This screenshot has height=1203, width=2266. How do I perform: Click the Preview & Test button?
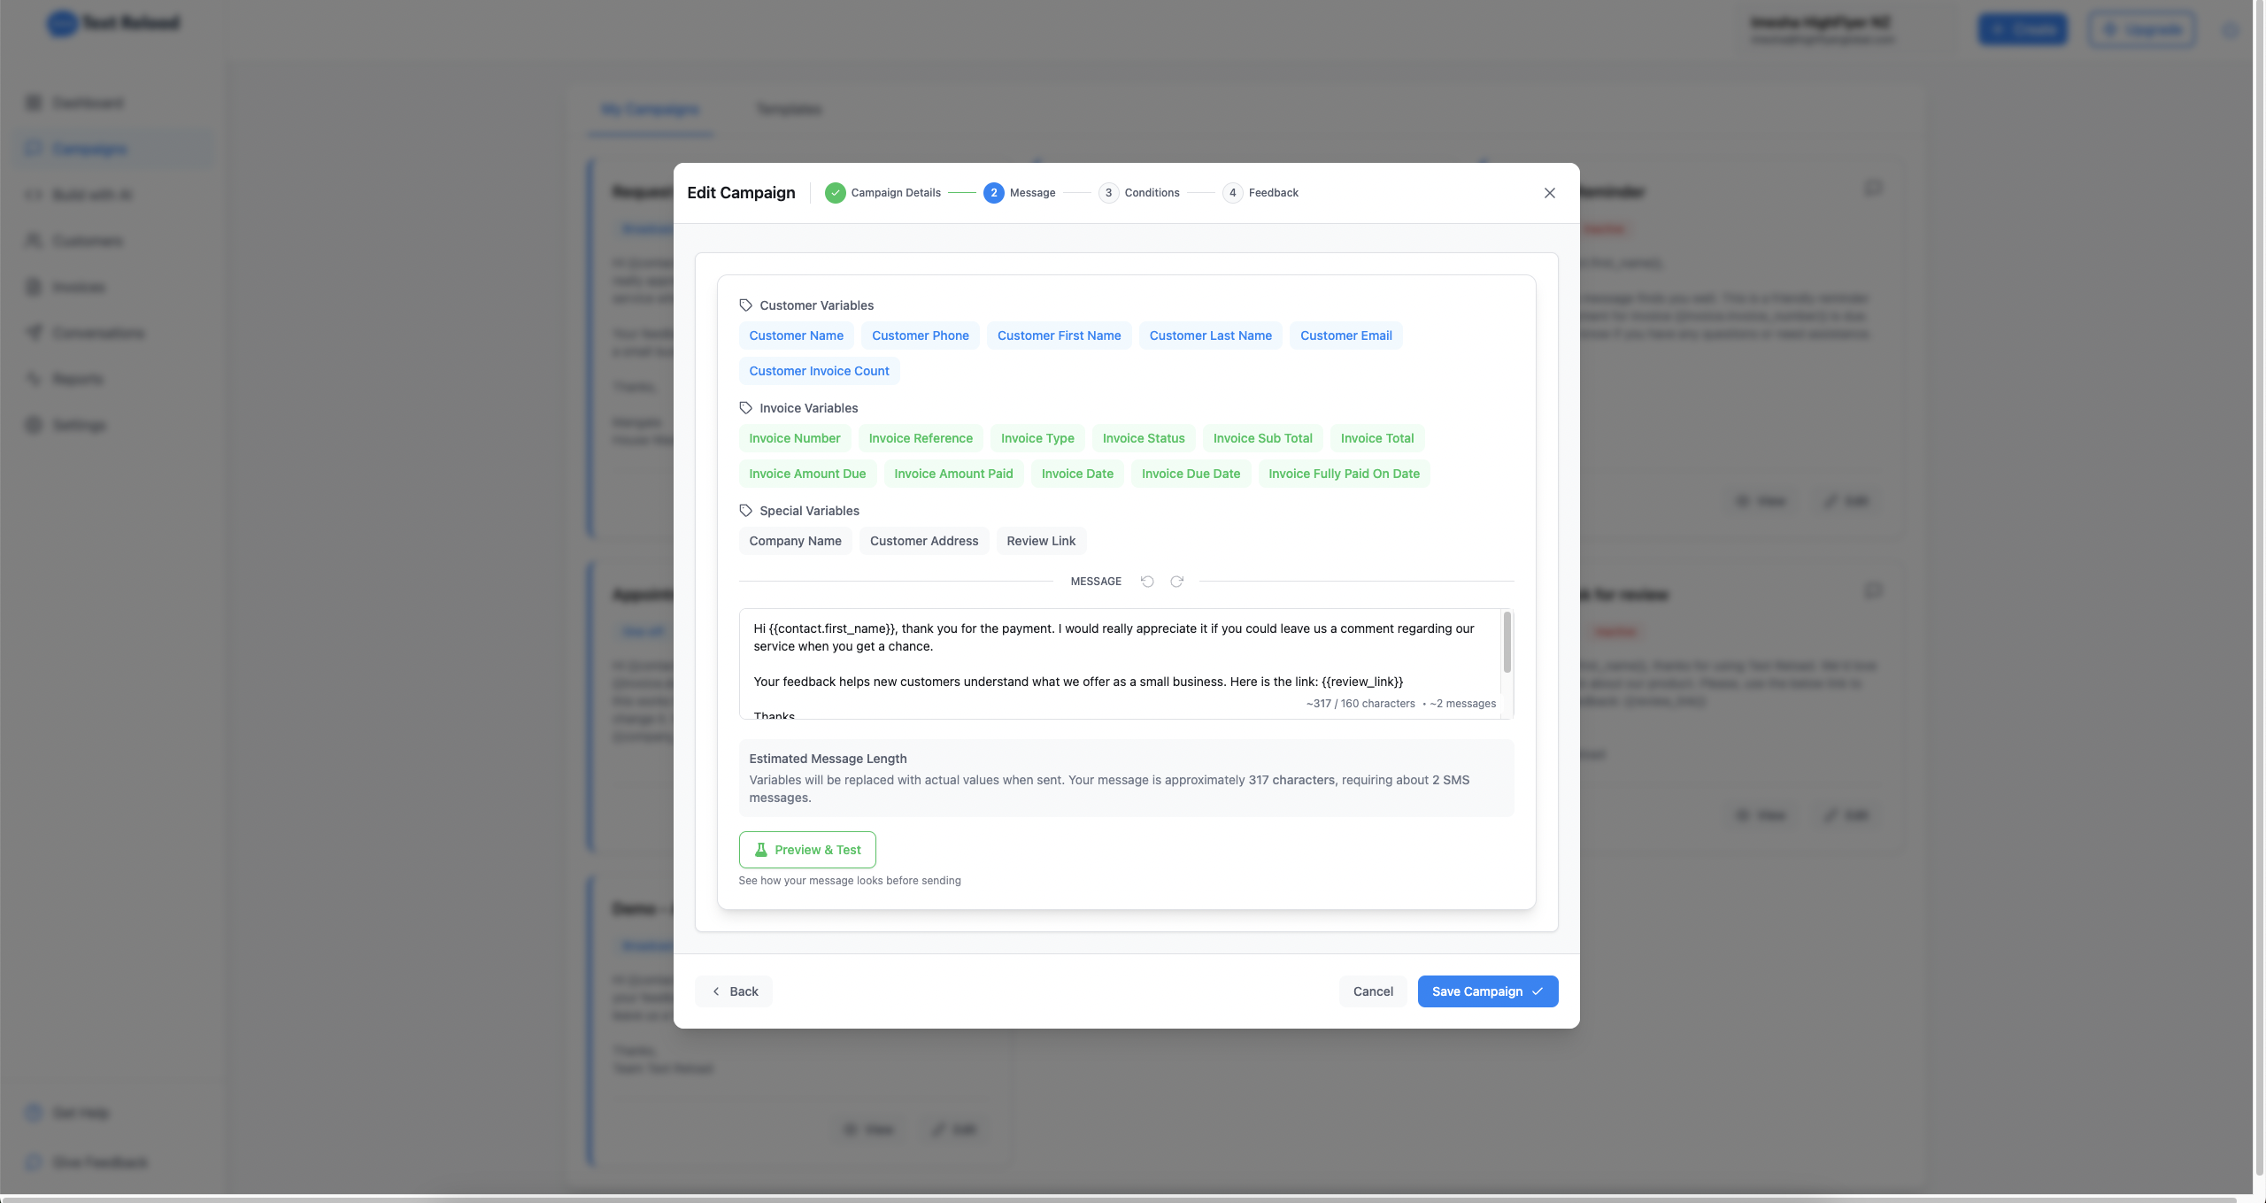tap(807, 850)
